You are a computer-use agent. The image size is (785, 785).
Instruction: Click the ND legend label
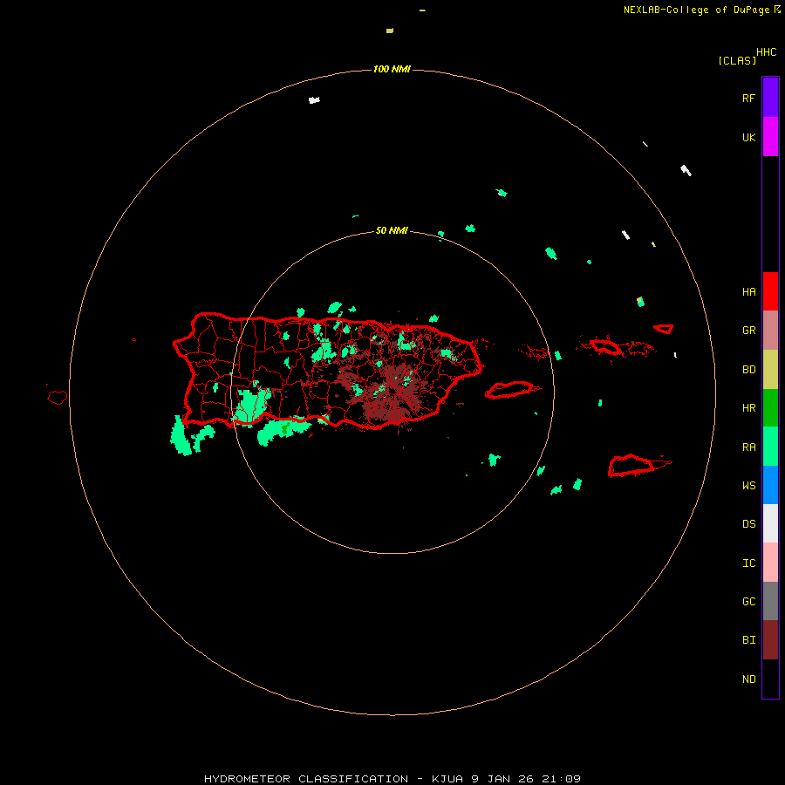748,679
